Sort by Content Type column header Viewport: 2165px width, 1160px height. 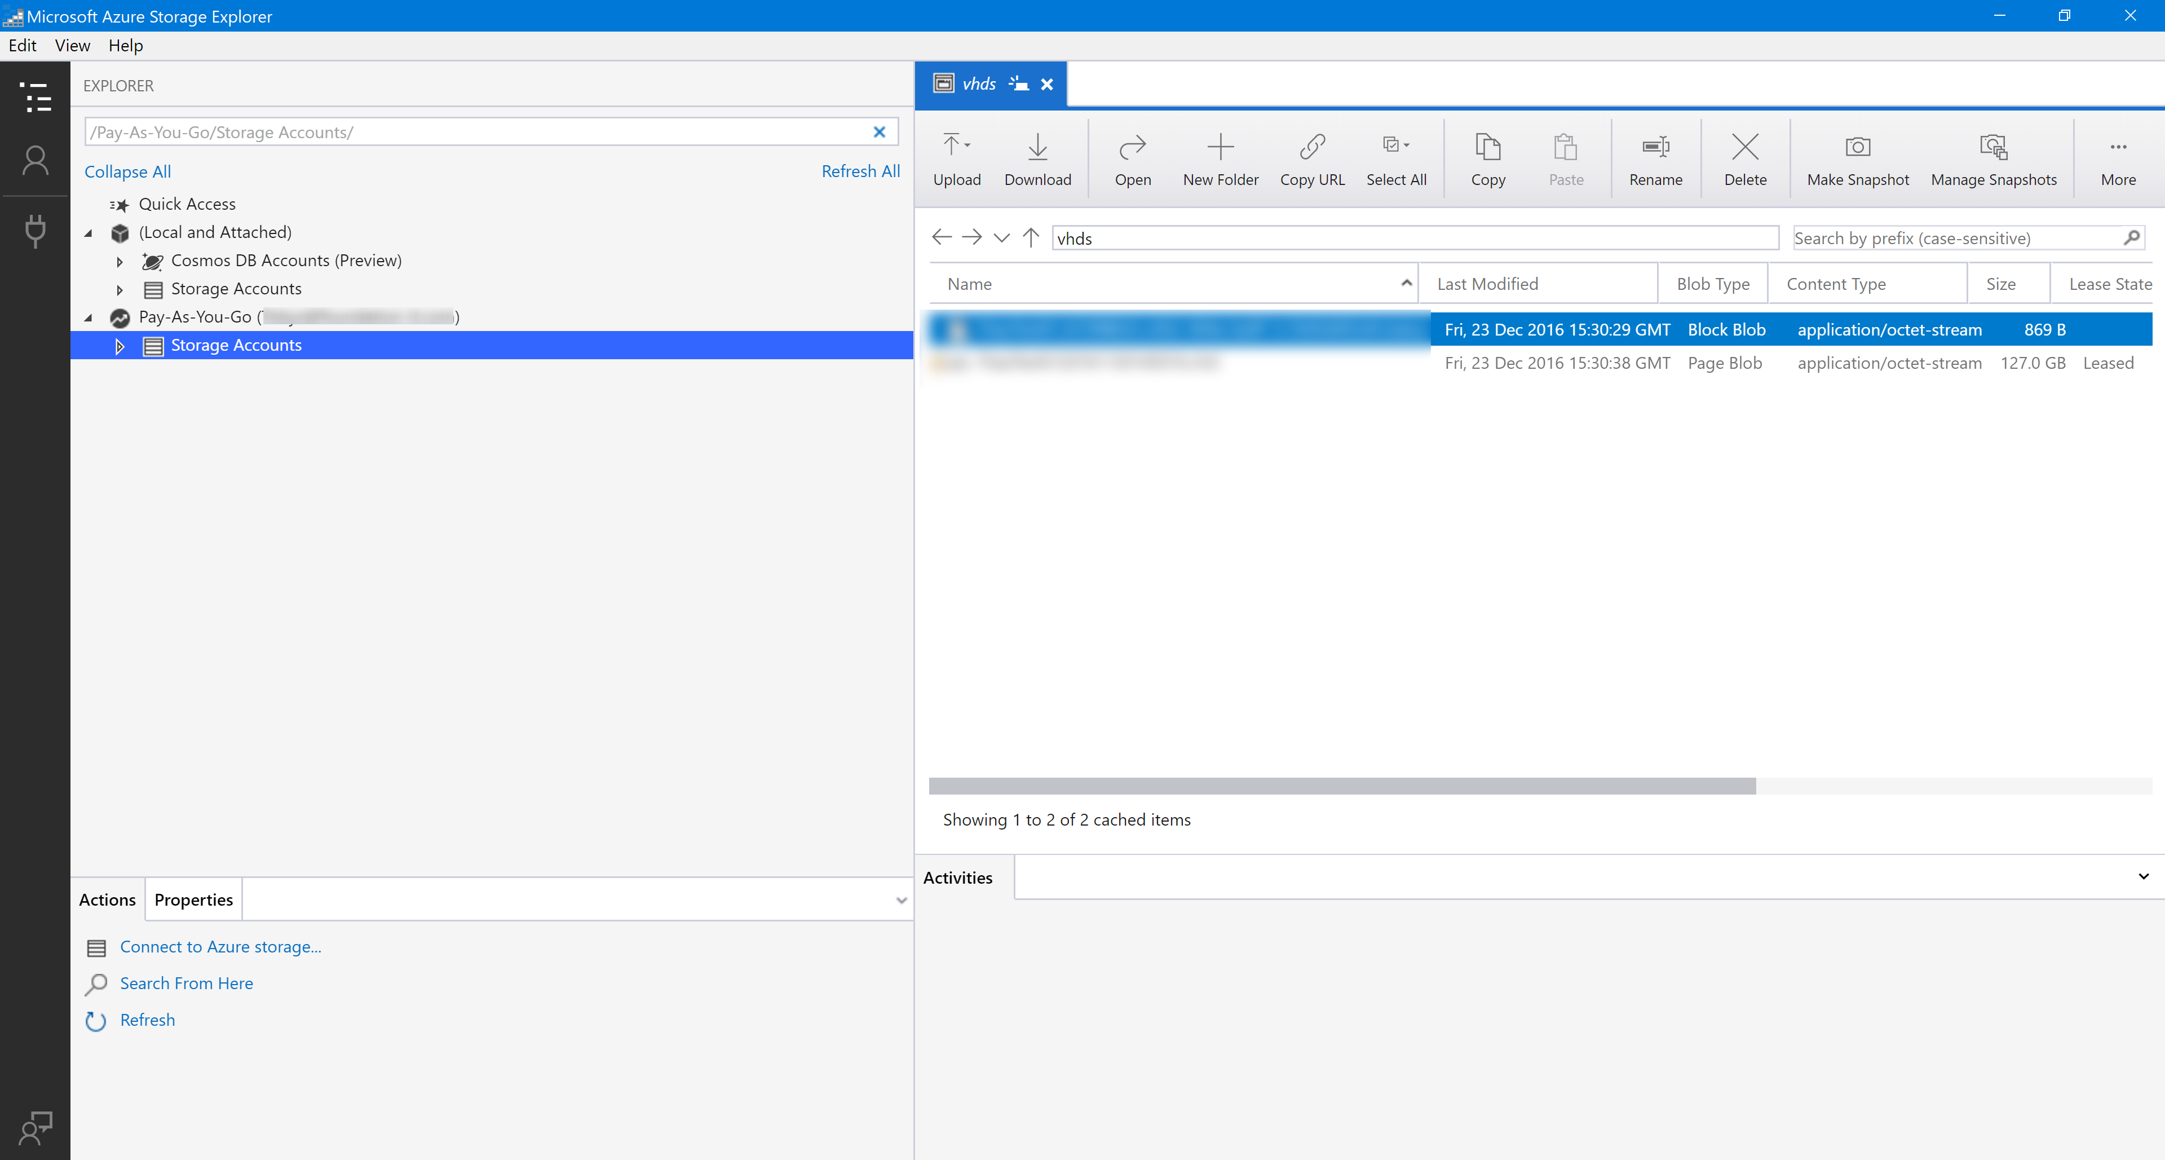[x=1867, y=283]
